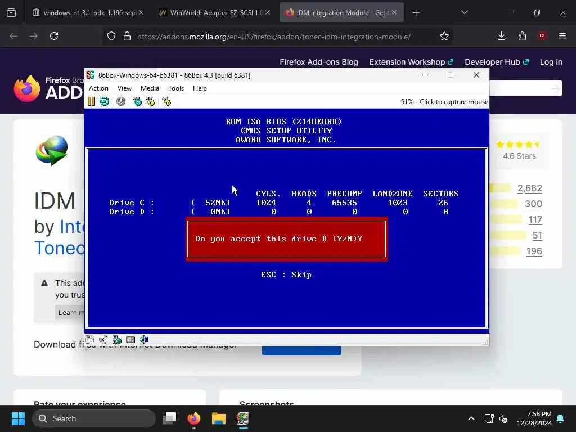
Task: Click the drive D accept prompt box
Action: pos(286,238)
